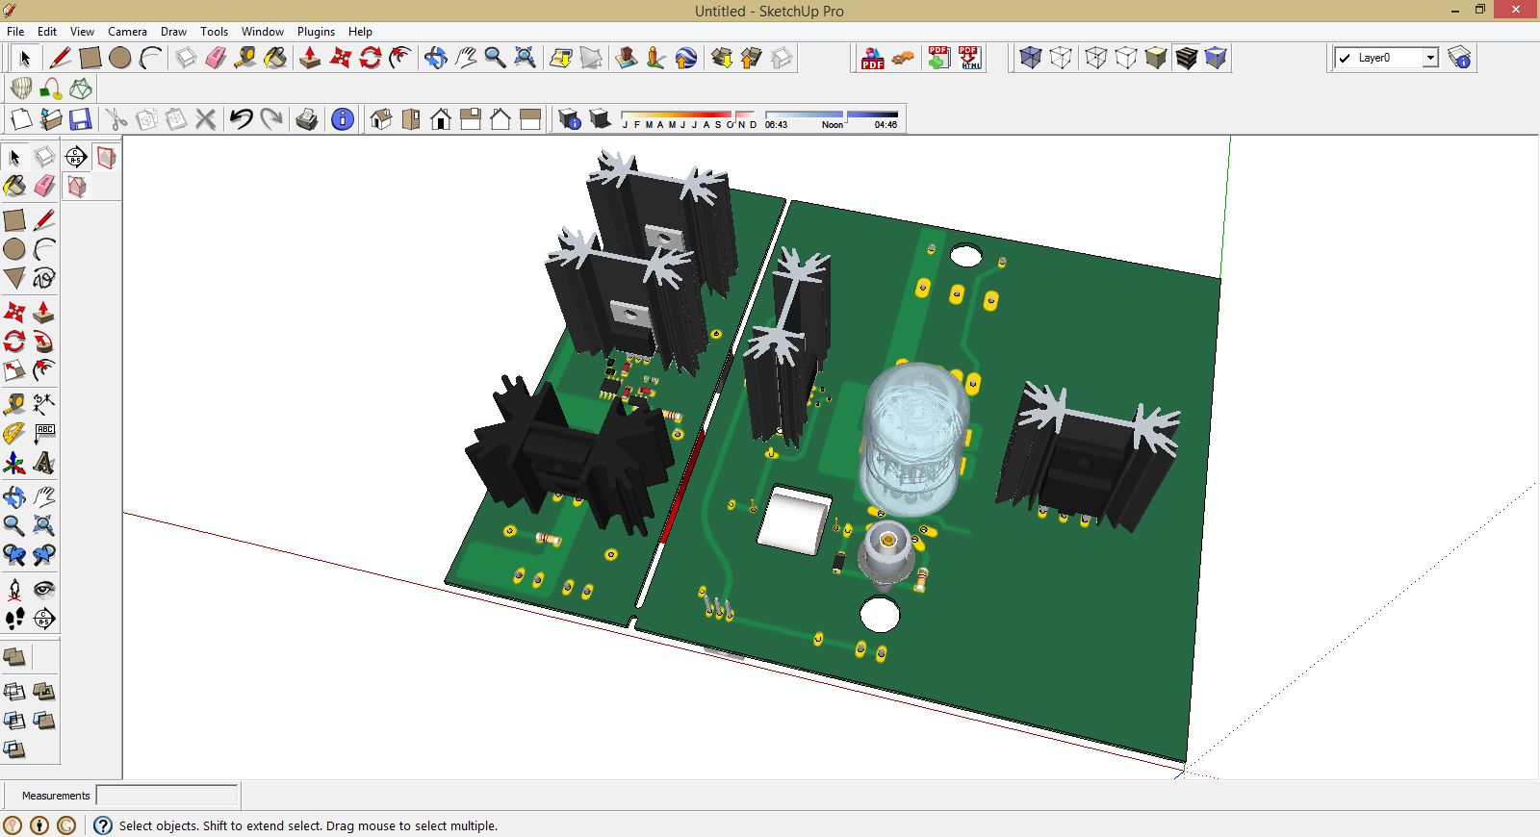The image size is (1540, 837).
Task: Toggle Back Edges face style
Action: click(x=1061, y=58)
